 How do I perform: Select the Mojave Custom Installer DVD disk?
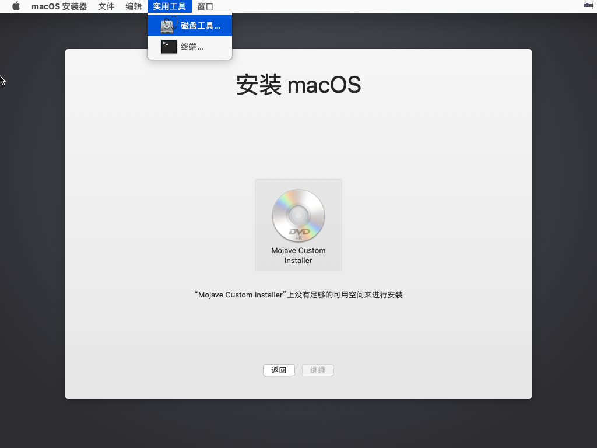point(298,225)
